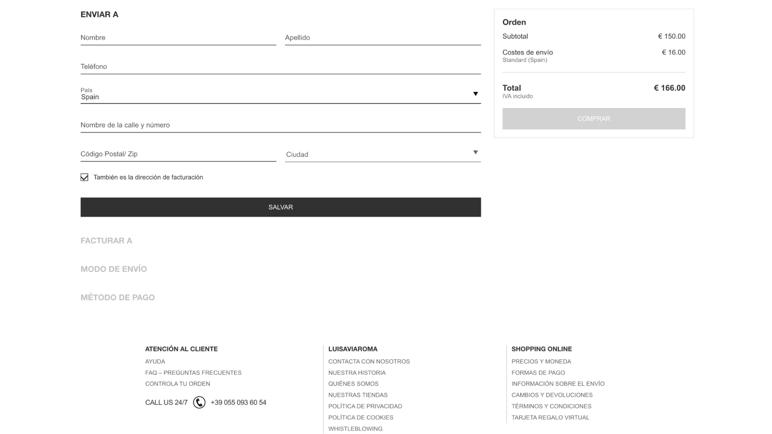This screenshot has width=772, height=434.
Task: Open CAMBIOS Y DEVOLUCIONES link
Action: 552,395
